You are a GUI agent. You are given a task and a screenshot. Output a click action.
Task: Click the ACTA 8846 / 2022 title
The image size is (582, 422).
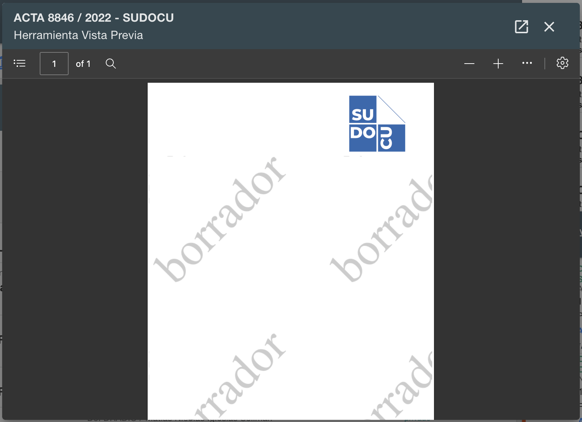[x=94, y=18]
